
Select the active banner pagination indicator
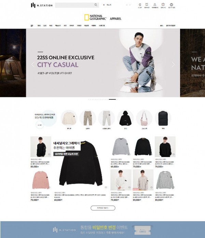pos(112,99)
